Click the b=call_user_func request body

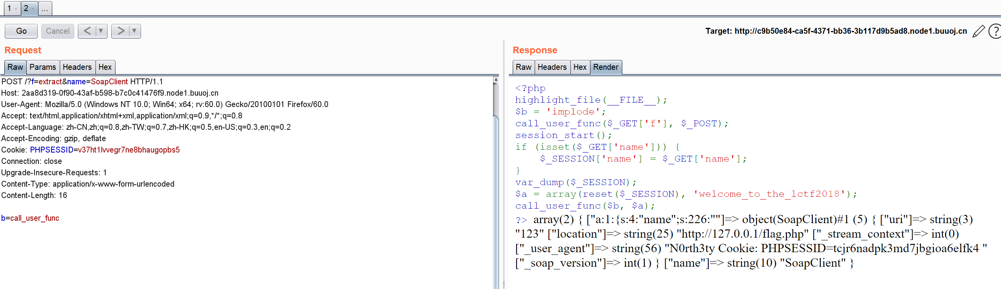click(x=30, y=218)
